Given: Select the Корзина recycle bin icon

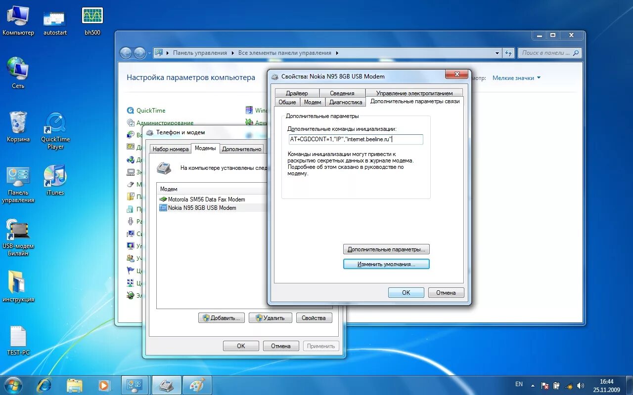Looking at the screenshot, I should click(18, 126).
